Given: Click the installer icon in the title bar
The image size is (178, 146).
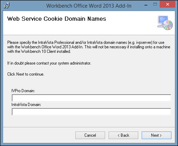Looking at the screenshot, I should pyautogui.click(x=7, y=6).
